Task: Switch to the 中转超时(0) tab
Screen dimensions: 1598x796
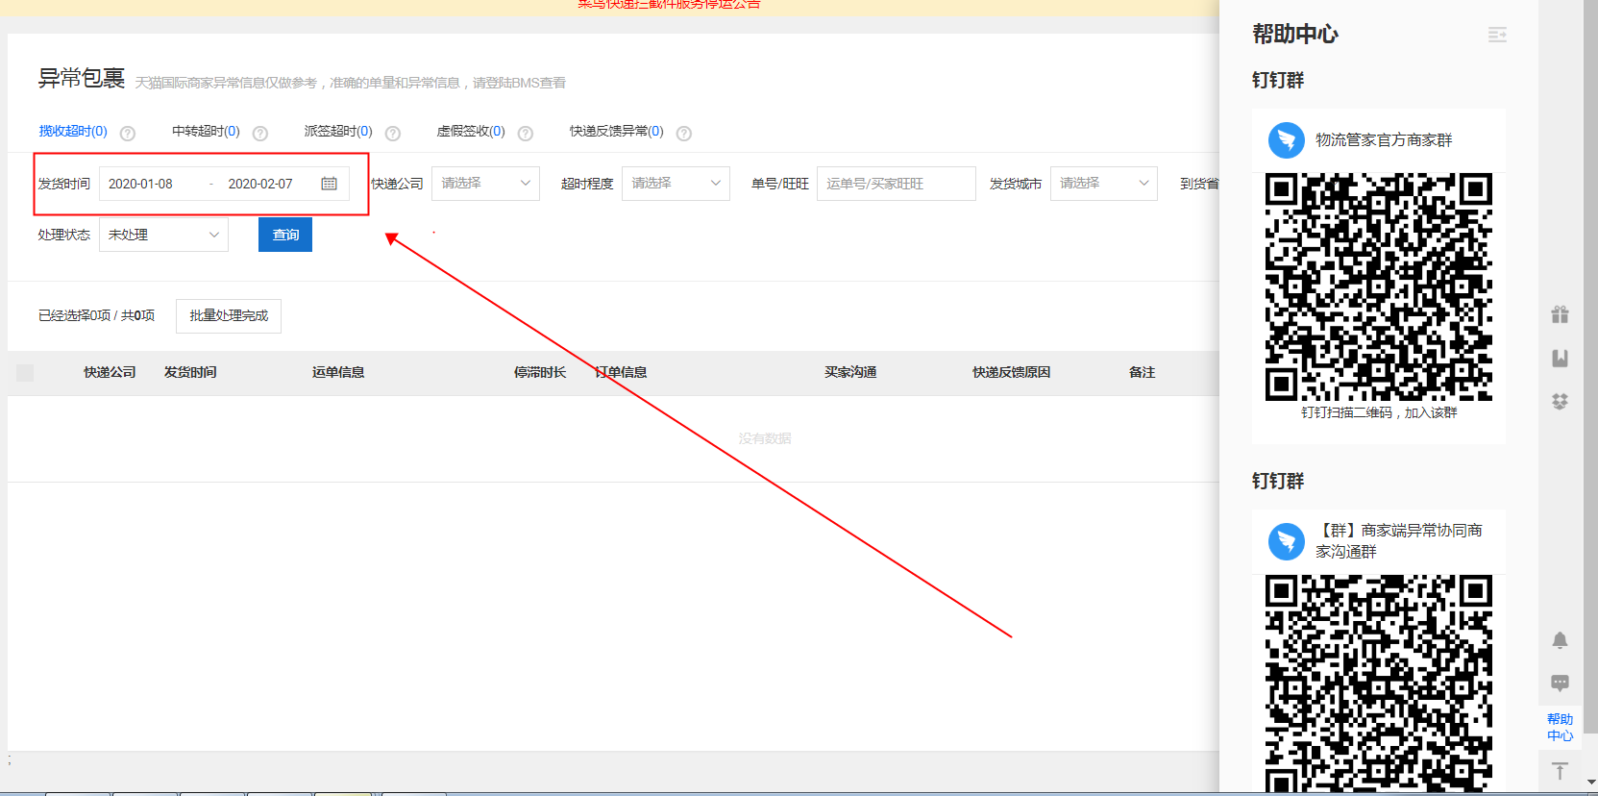Action: click(206, 132)
